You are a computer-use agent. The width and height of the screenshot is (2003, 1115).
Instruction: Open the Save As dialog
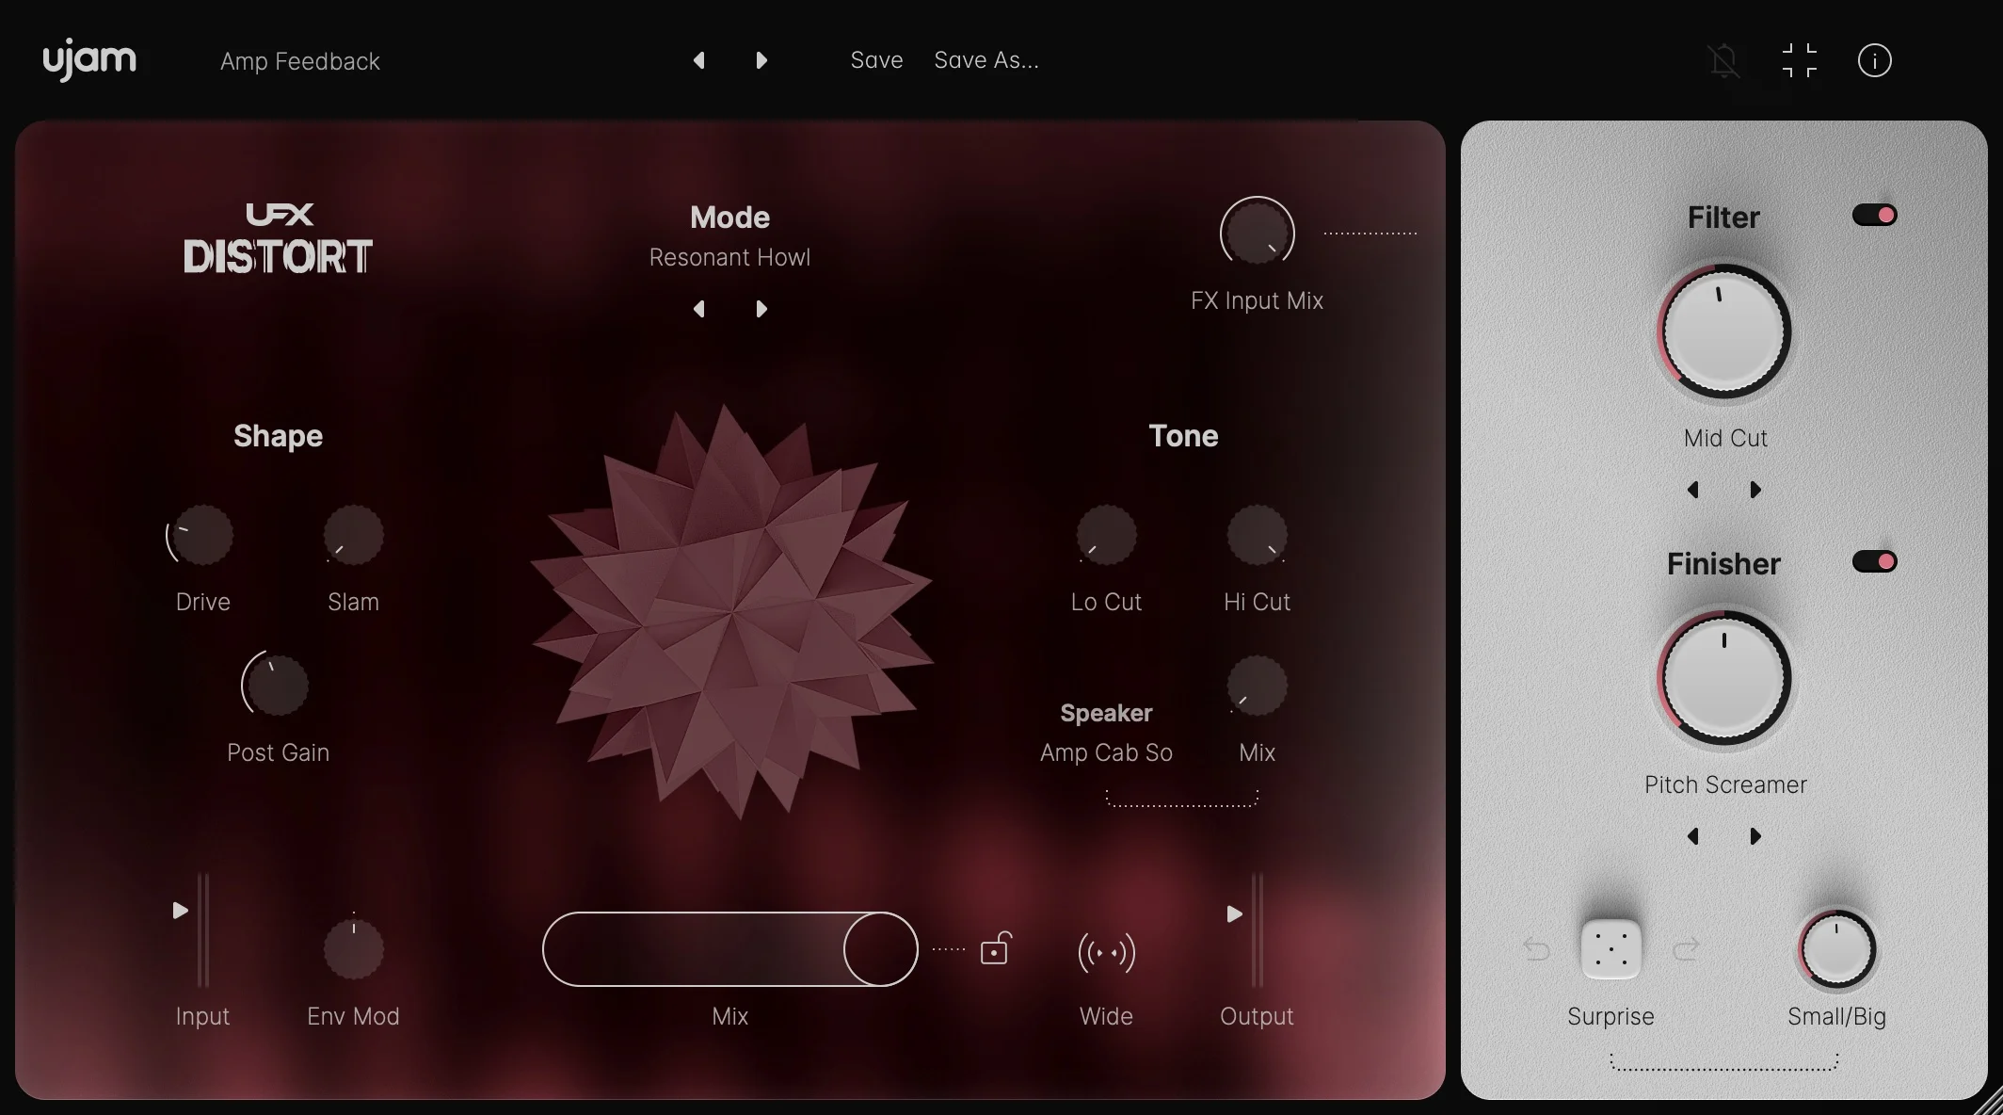click(985, 59)
